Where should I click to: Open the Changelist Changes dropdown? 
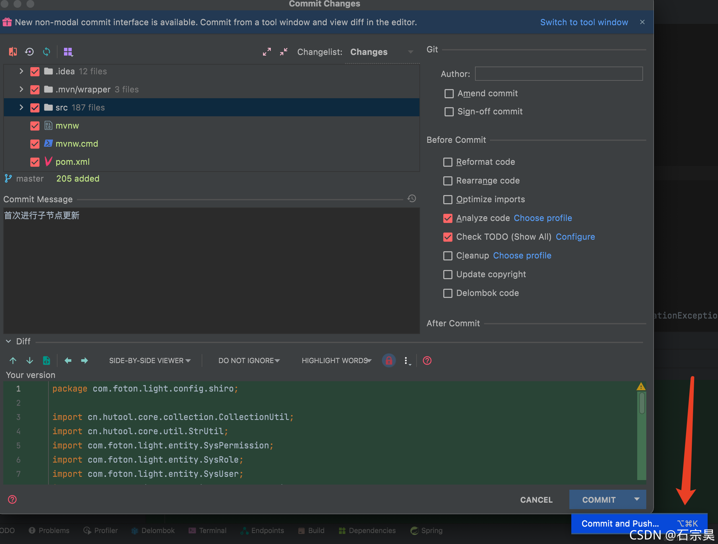pos(382,52)
